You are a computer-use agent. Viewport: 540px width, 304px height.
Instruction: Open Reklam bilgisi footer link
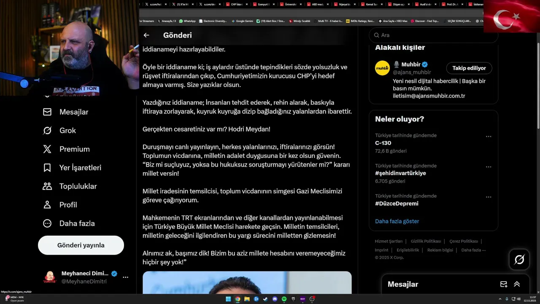[440, 250]
